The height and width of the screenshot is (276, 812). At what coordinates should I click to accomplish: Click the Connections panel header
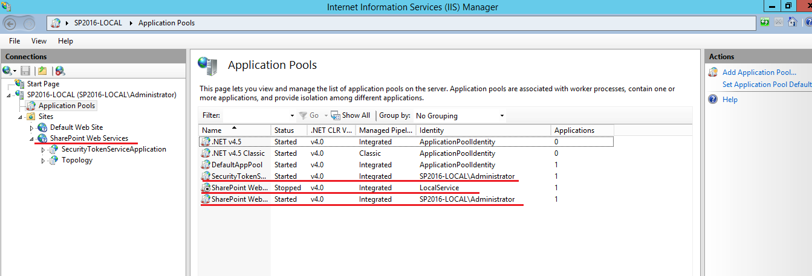pos(93,56)
